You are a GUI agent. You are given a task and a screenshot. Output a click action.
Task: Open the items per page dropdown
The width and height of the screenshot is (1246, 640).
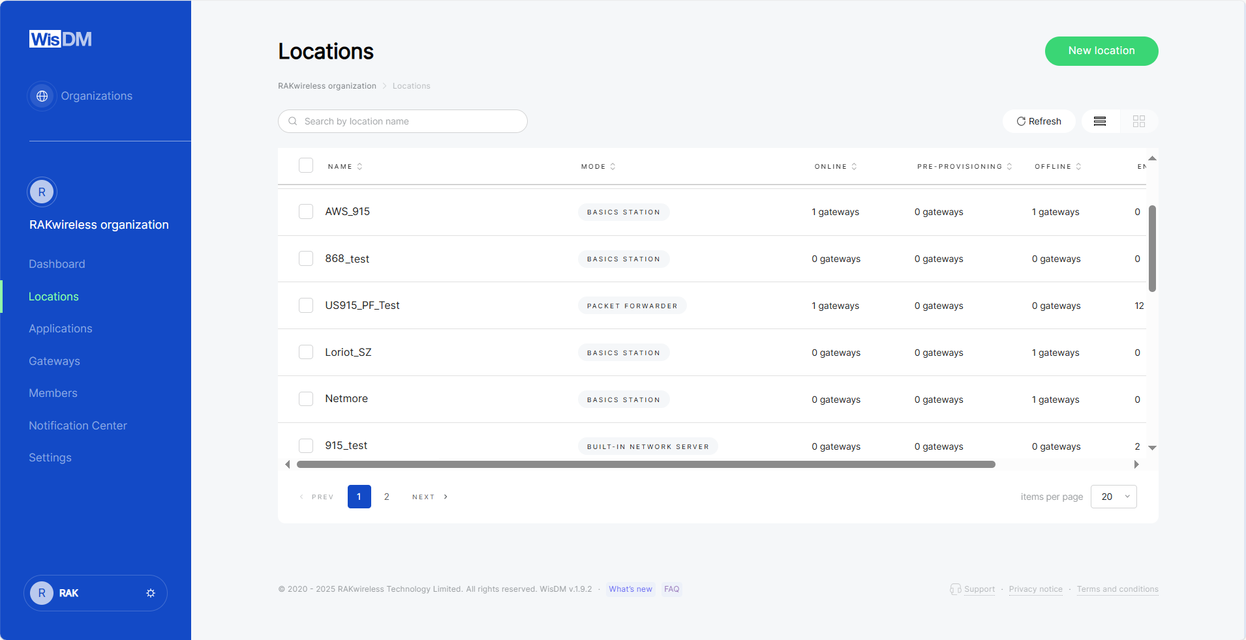(x=1114, y=497)
